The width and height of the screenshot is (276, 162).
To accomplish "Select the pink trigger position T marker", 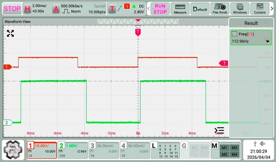I will pos(138,32).
